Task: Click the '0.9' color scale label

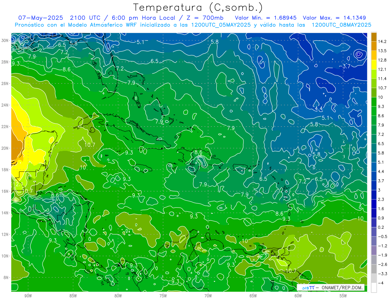Action: point(381,218)
